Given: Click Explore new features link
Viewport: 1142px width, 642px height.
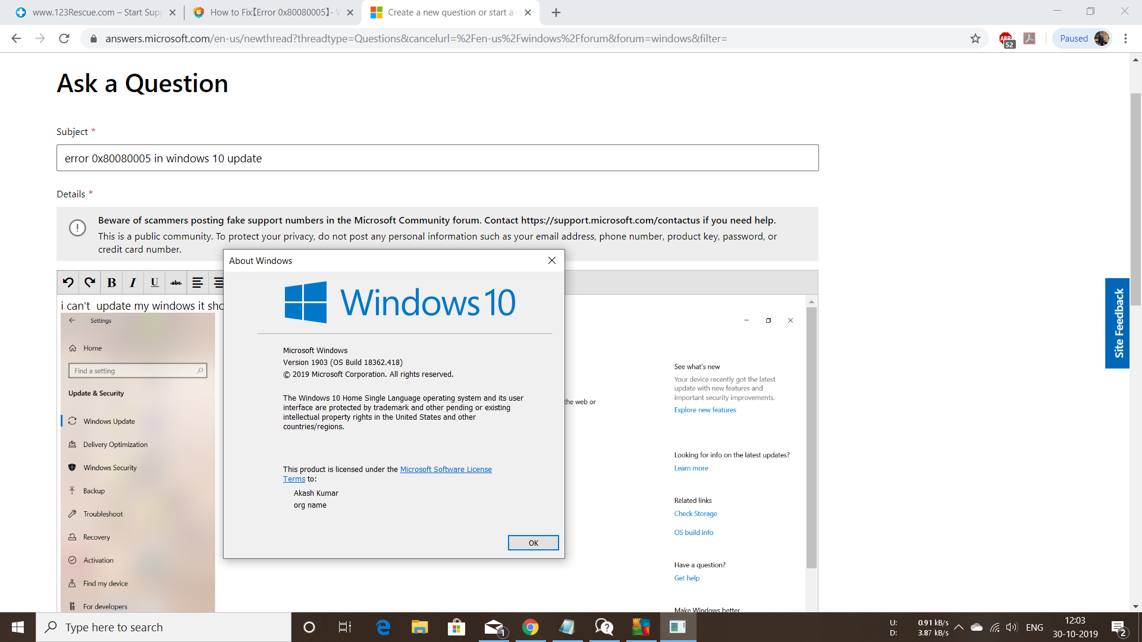Looking at the screenshot, I should click(705, 410).
